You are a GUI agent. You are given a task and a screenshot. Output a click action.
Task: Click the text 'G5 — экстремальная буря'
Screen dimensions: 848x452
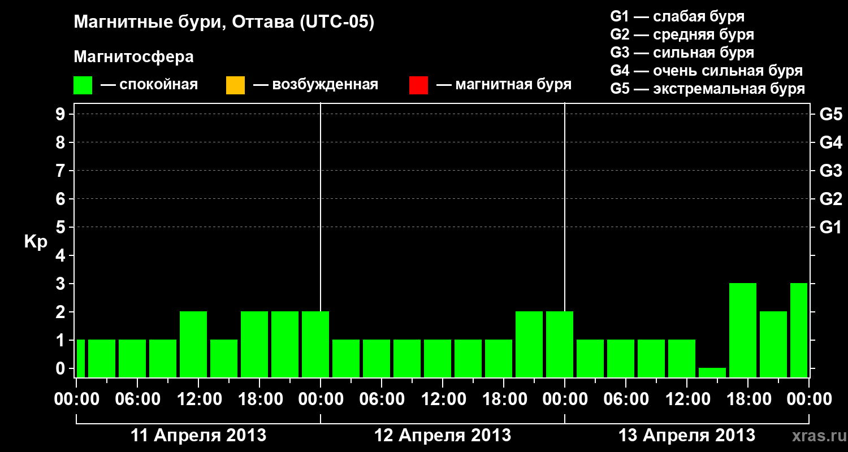click(707, 89)
